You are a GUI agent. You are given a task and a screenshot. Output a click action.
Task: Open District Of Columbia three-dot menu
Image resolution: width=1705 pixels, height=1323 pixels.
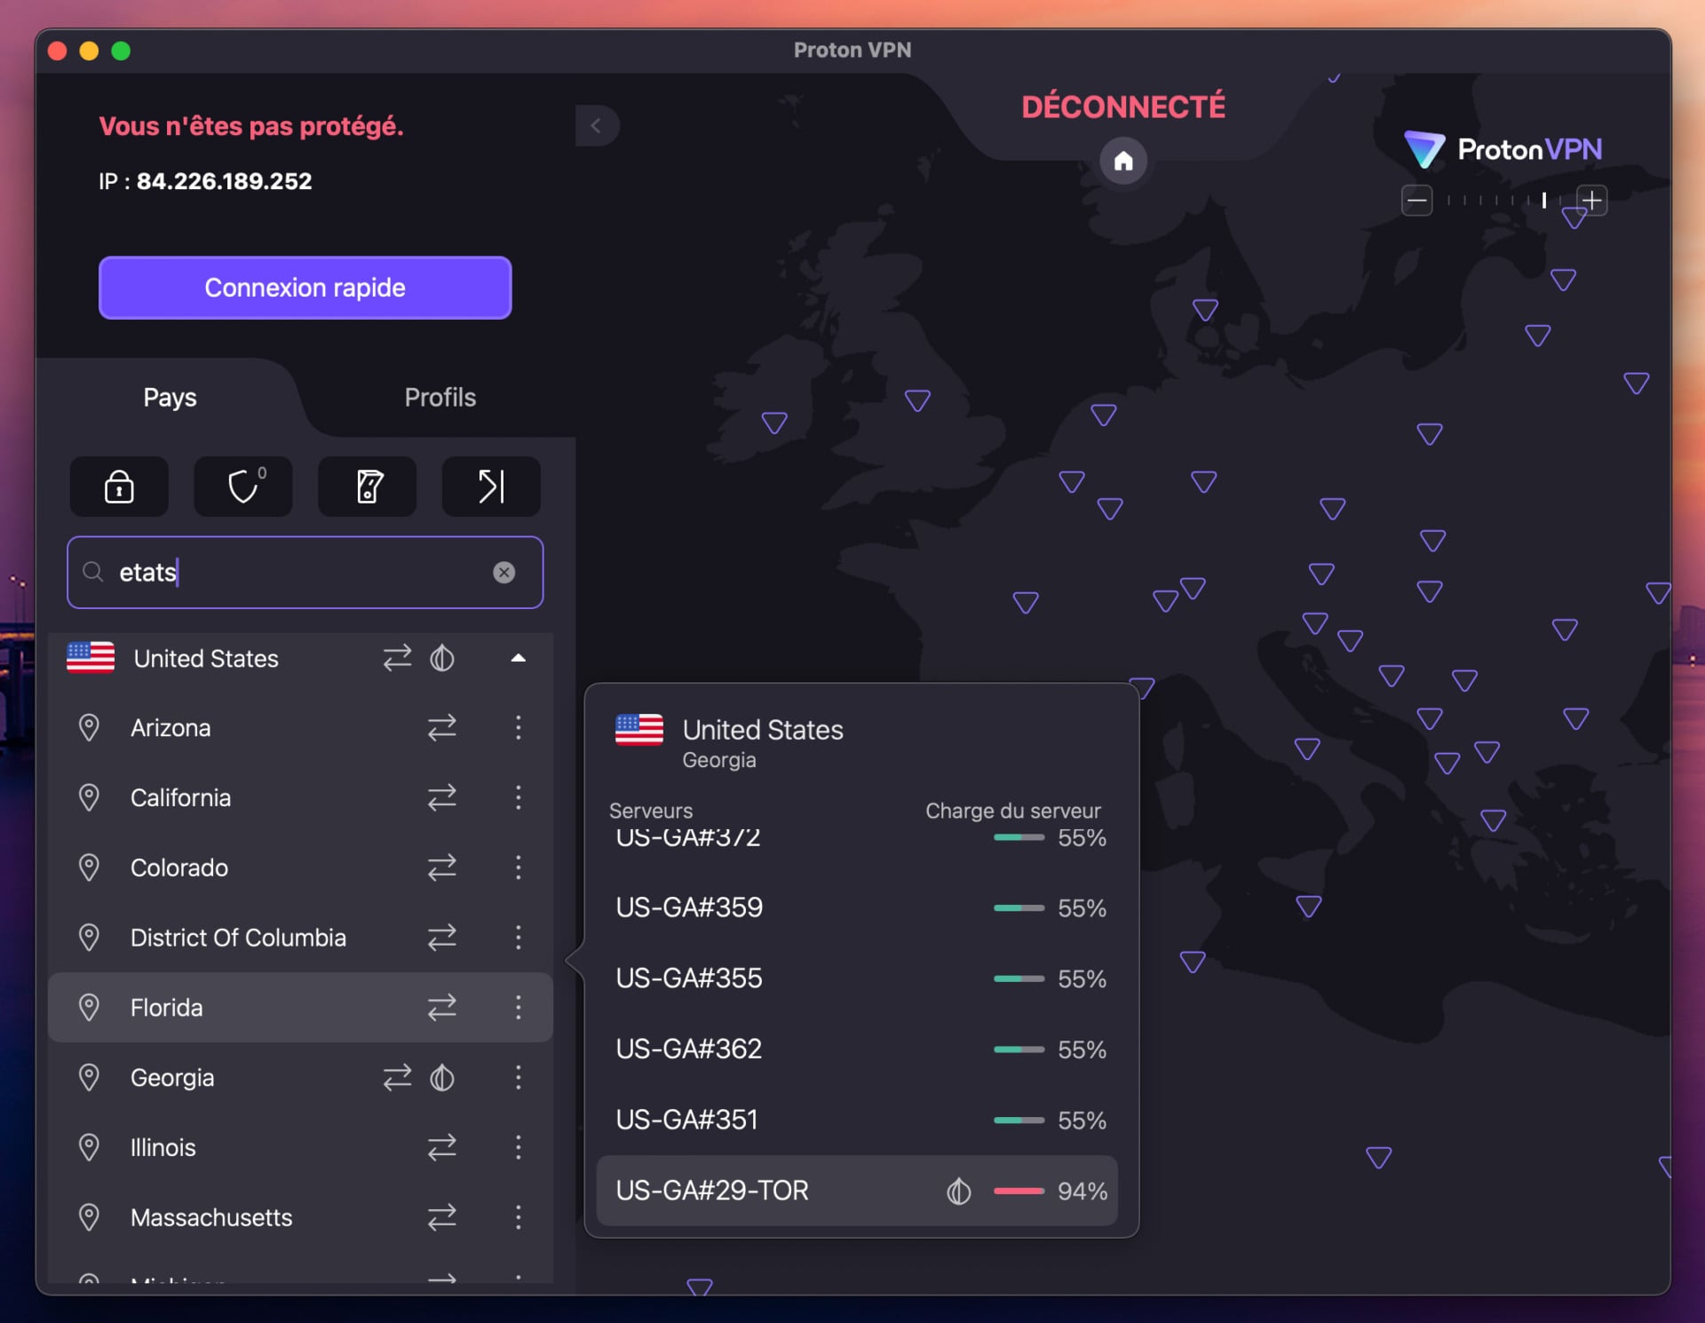519,938
